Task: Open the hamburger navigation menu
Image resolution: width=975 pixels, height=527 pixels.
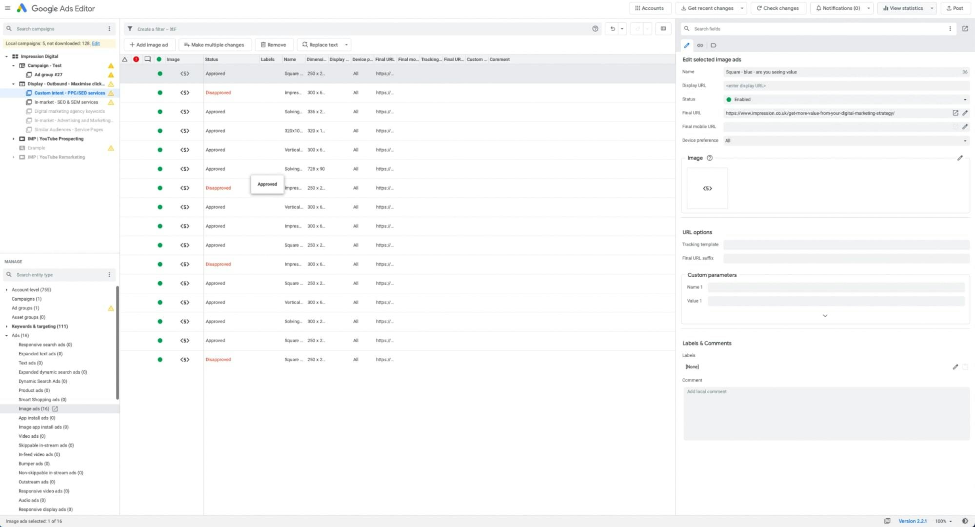Action: point(7,8)
